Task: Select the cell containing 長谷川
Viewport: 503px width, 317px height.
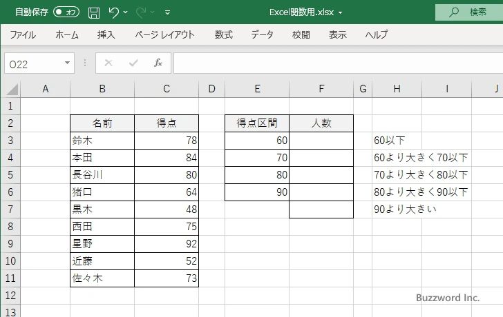Action: [102, 175]
